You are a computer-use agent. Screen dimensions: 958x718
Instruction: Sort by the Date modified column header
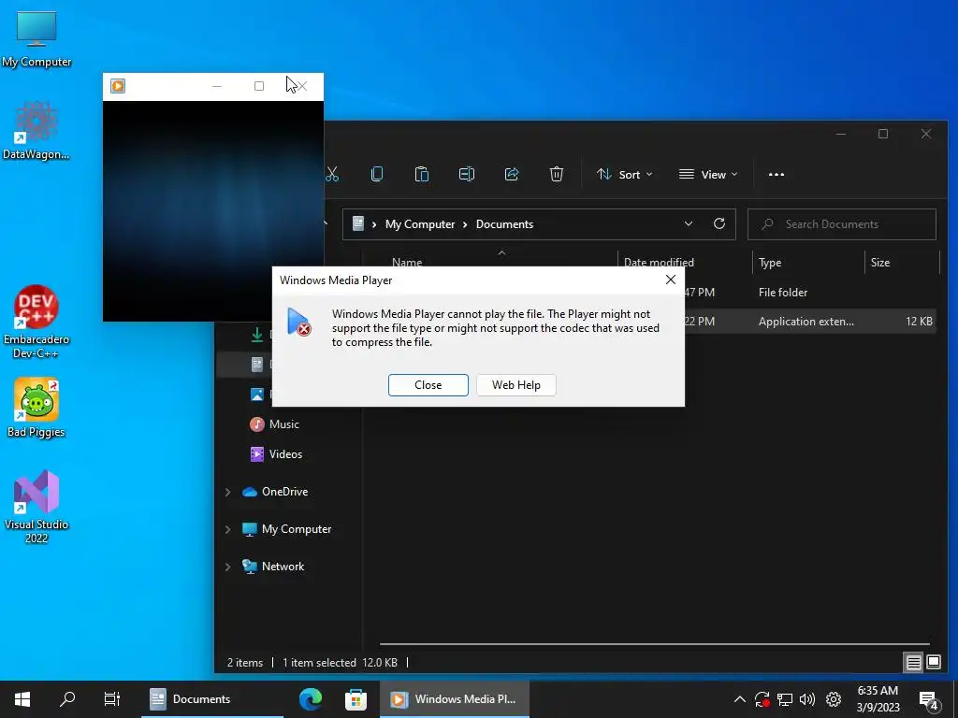click(659, 262)
